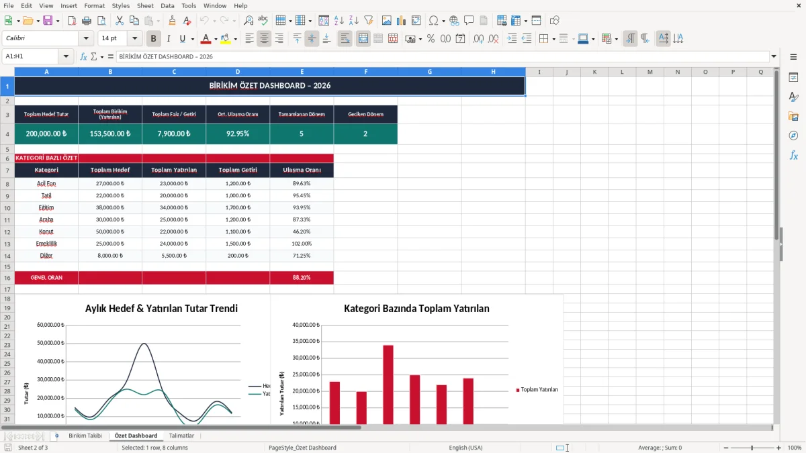806x453 pixels.
Task: Click row 7 header
Action: click(7, 170)
